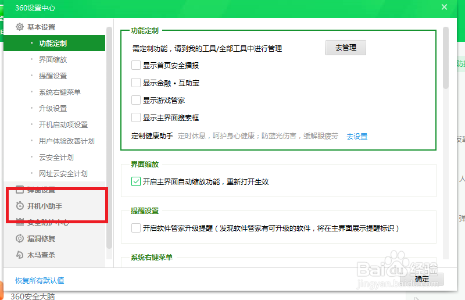Click the 去管理 button
This screenshot has height=300, width=465.
pos(345,48)
